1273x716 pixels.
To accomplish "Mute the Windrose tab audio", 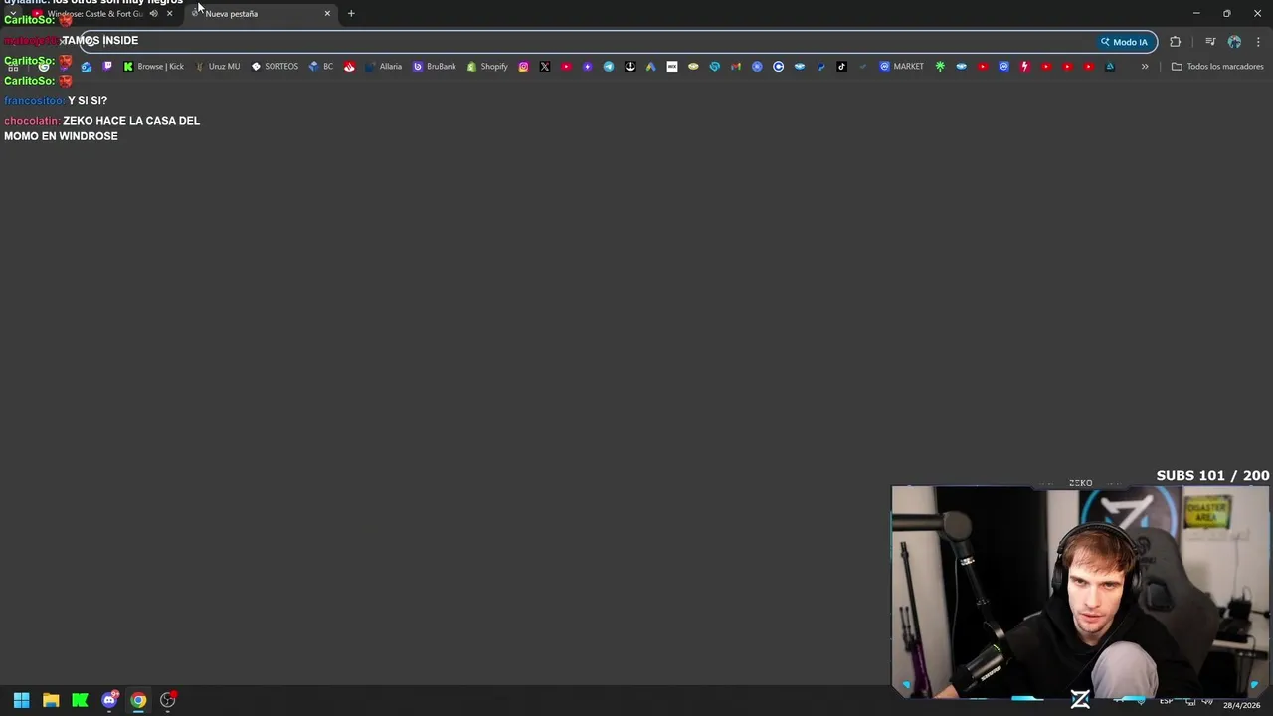I will coord(153,14).
